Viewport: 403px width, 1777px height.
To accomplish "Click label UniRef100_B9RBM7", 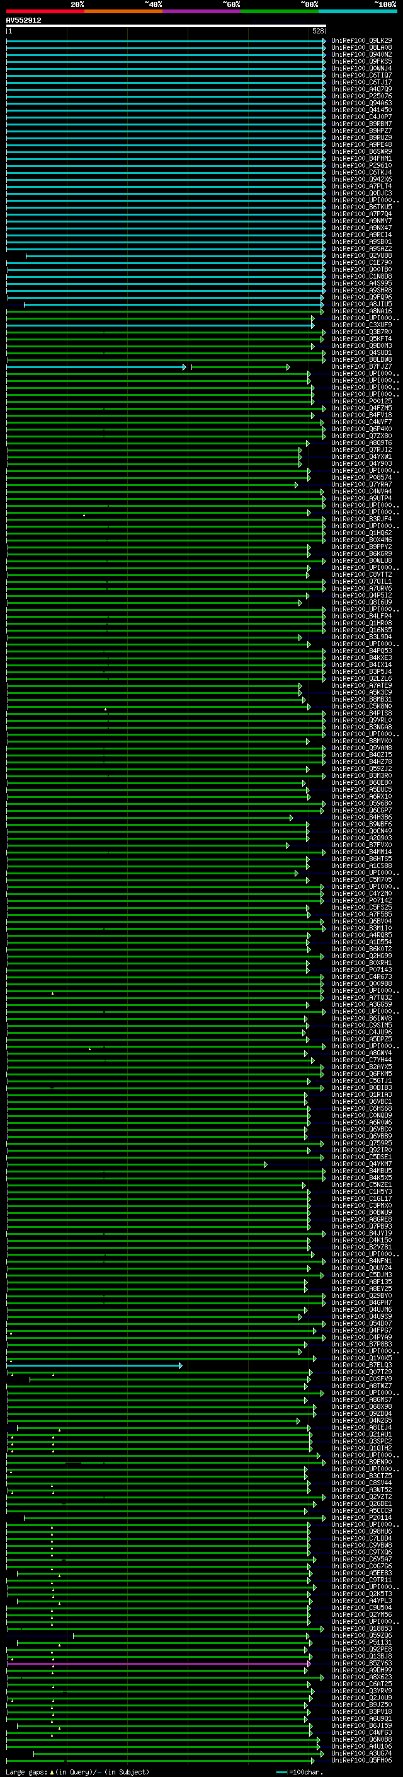I will (361, 124).
